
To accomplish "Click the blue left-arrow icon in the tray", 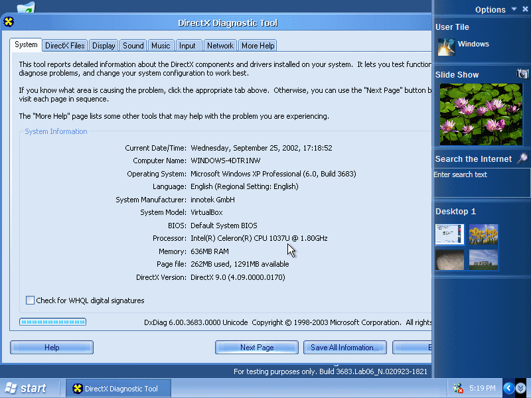I will pyautogui.click(x=508, y=388).
